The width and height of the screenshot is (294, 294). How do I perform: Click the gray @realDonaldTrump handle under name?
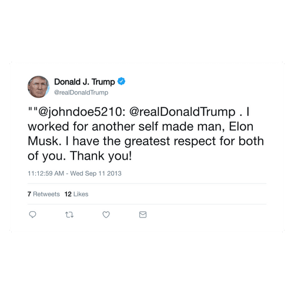point(81,92)
